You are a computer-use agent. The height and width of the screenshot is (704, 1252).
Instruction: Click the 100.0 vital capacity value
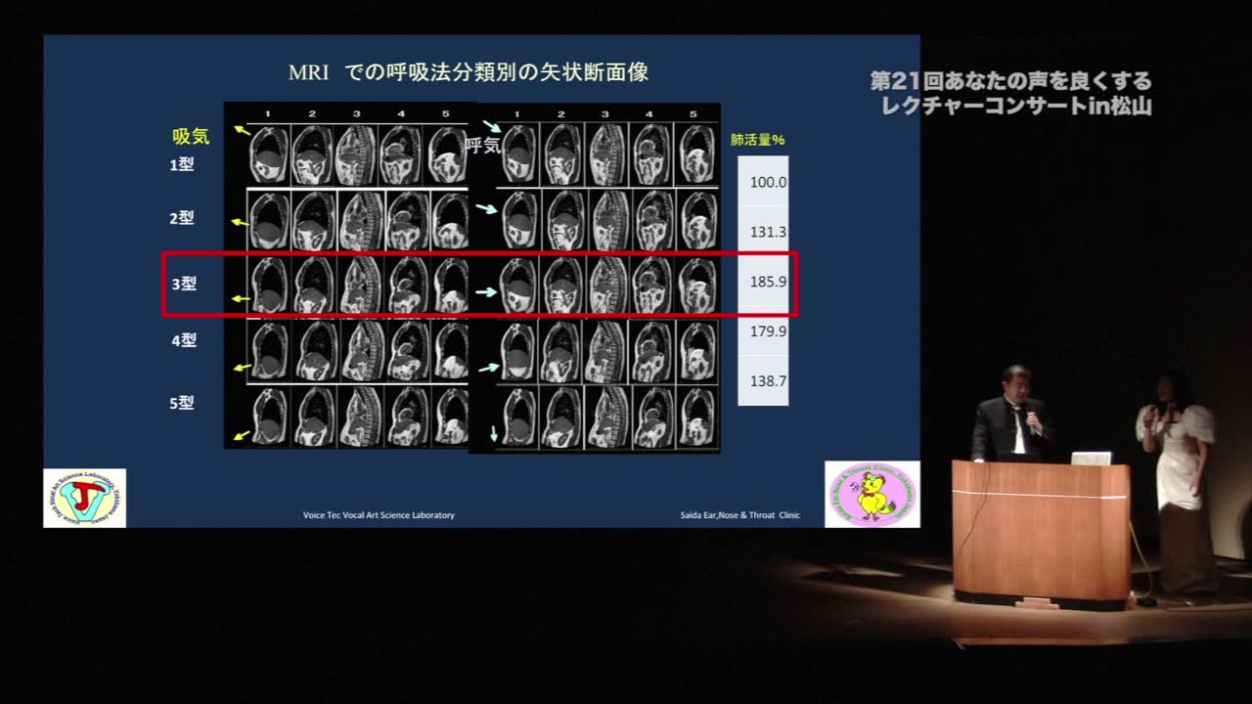[x=768, y=182]
